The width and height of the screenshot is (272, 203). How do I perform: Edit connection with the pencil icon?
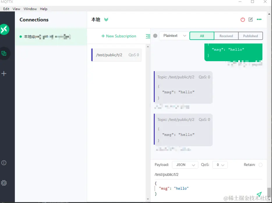point(251,20)
